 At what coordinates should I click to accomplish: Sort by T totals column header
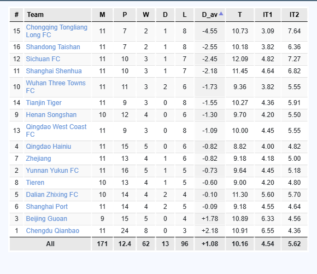click(x=240, y=15)
